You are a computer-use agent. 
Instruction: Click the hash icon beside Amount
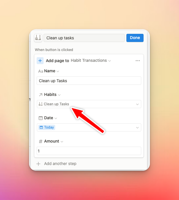pos(41,141)
